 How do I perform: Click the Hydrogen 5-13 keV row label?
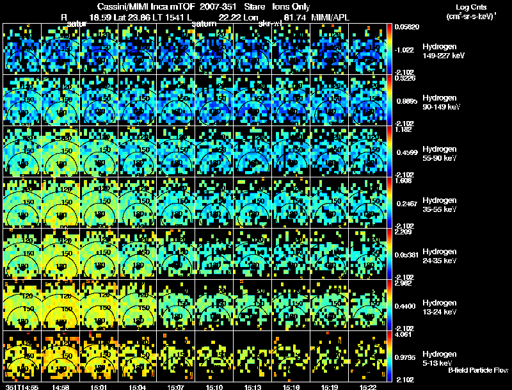tap(440, 359)
